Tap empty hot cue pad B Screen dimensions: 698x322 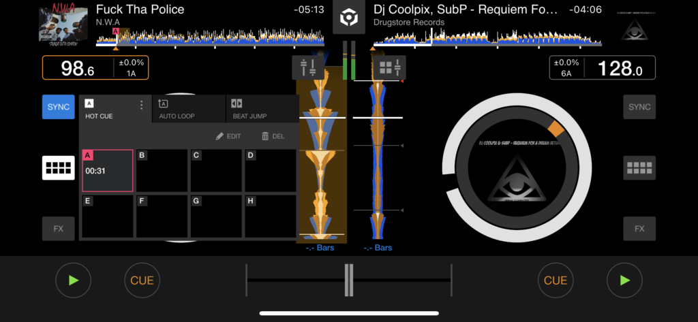pyautogui.click(x=162, y=171)
